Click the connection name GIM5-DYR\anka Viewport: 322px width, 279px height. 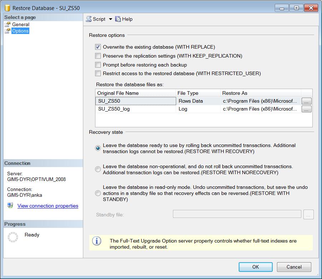[25, 195]
